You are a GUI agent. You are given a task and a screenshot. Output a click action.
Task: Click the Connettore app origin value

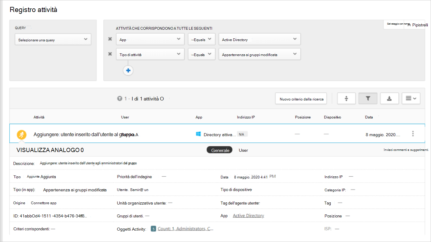[x=44, y=203]
